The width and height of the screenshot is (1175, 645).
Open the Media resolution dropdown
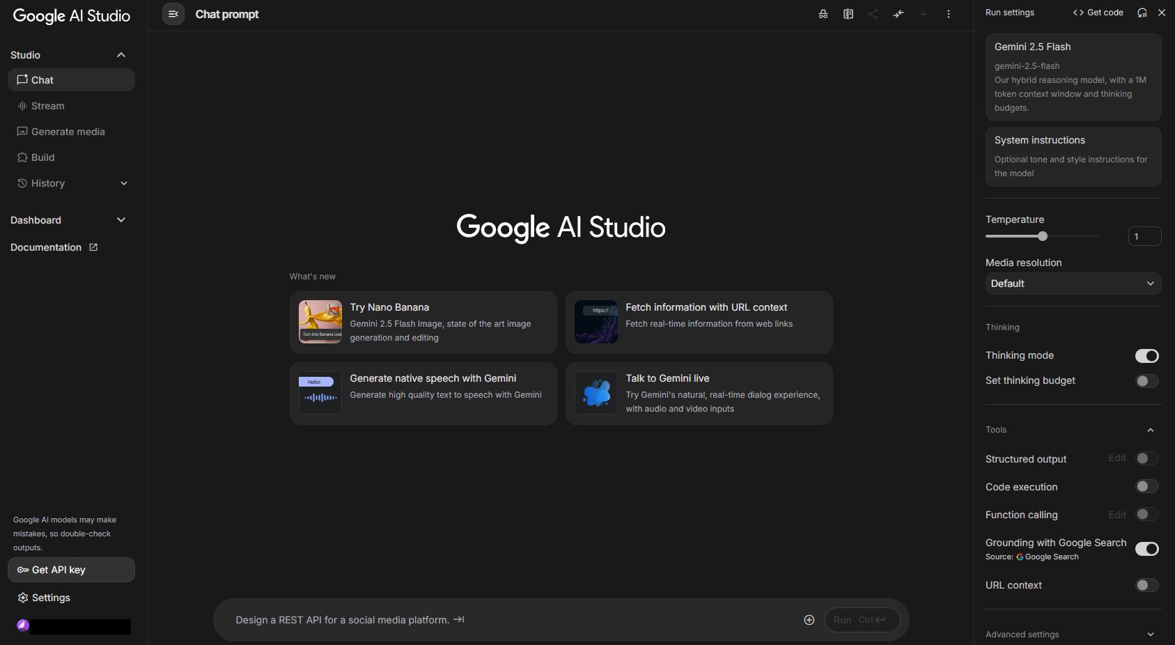click(x=1073, y=283)
